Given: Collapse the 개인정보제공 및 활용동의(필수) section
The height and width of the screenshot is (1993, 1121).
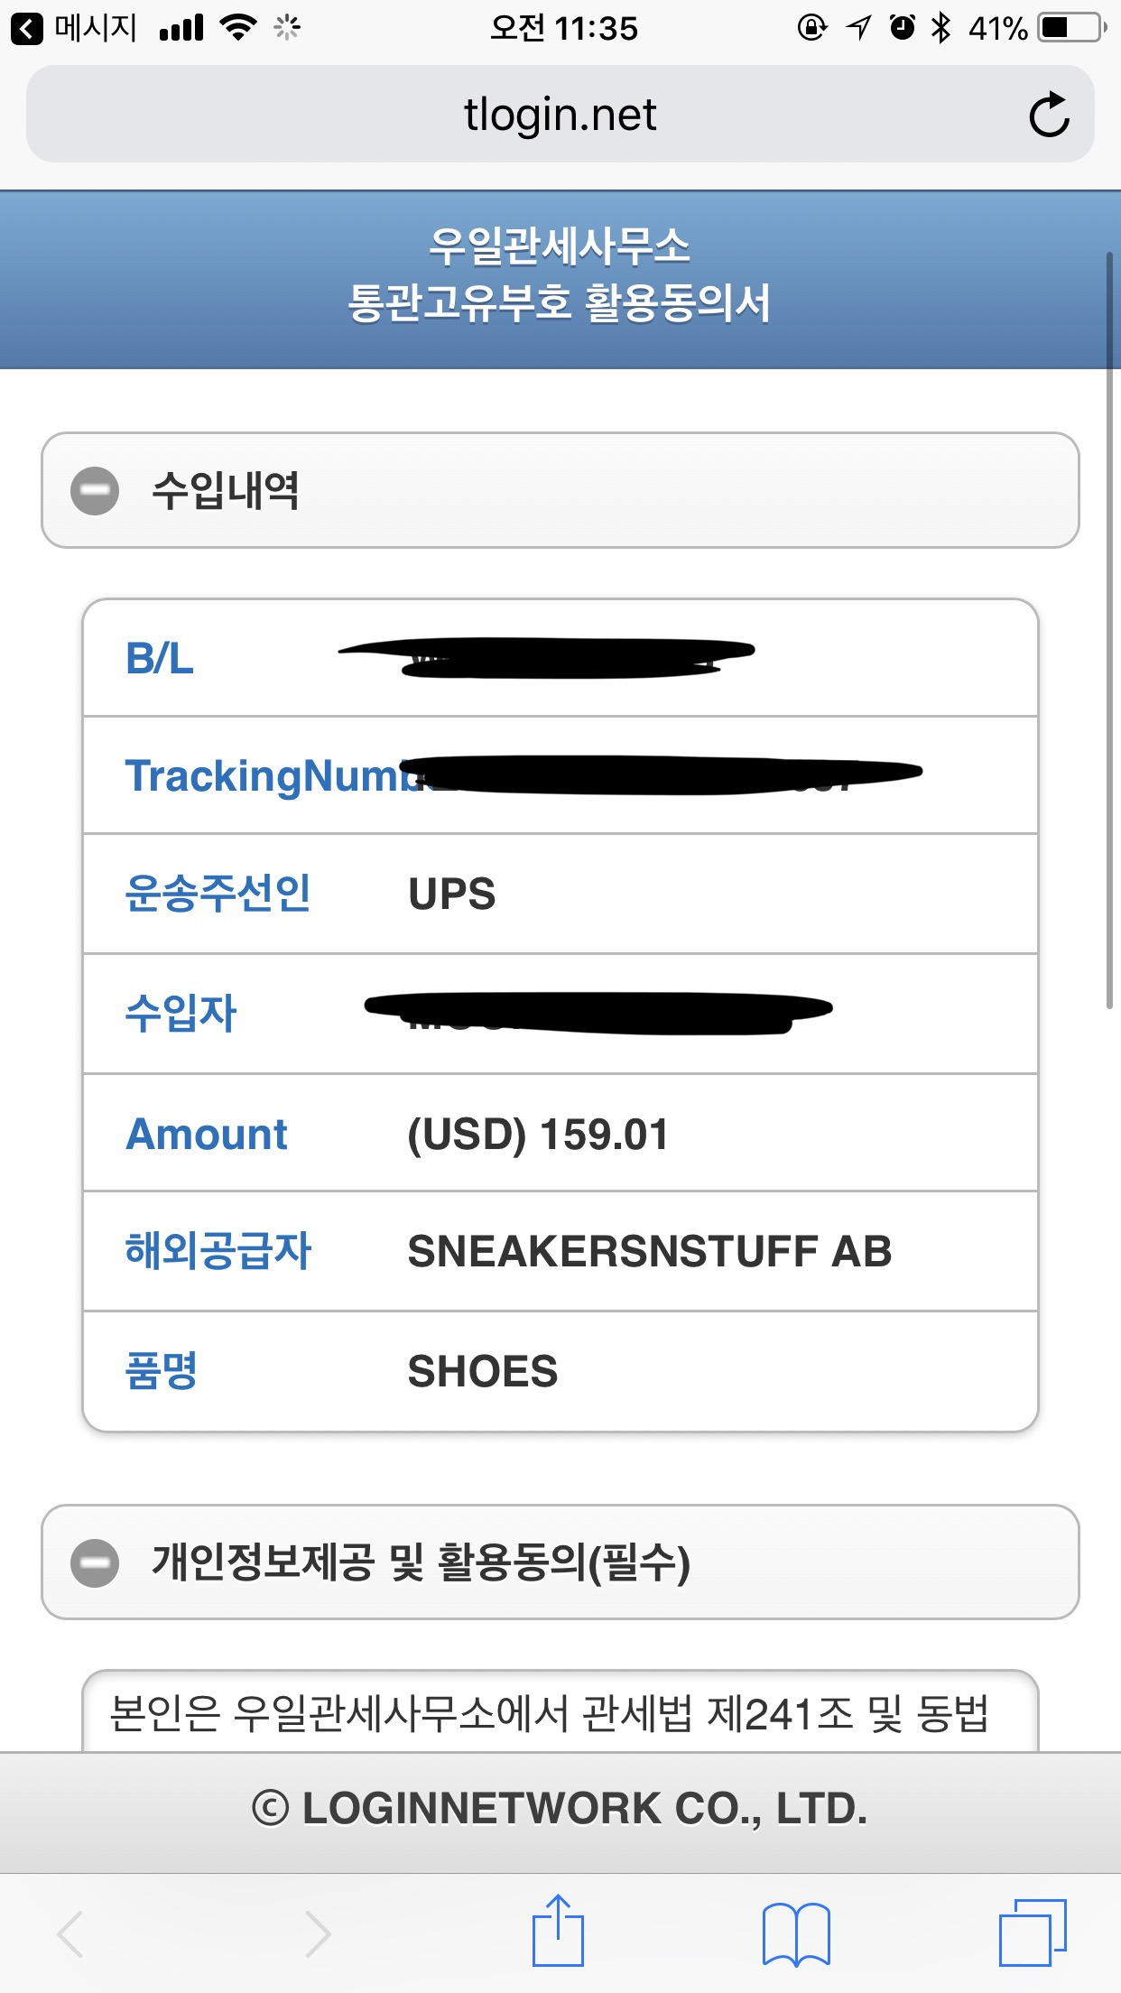Looking at the screenshot, I should pos(560,1562).
